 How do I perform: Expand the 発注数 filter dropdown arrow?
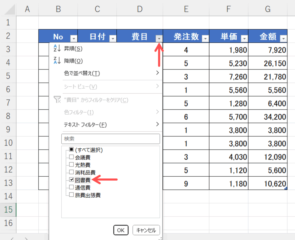pyautogui.click(x=205, y=38)
